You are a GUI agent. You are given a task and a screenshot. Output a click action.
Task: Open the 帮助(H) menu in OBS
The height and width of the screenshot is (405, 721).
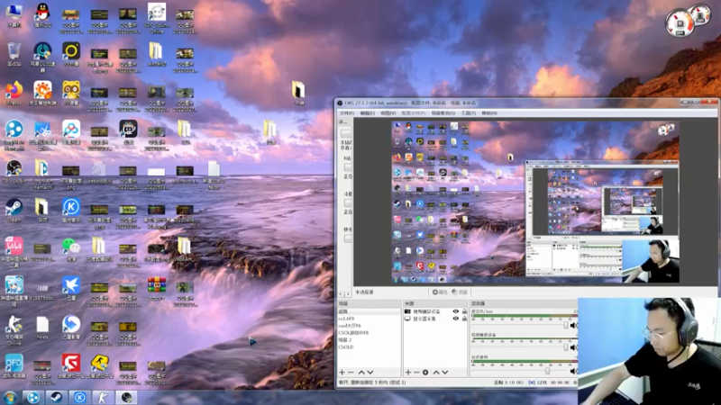489,113
